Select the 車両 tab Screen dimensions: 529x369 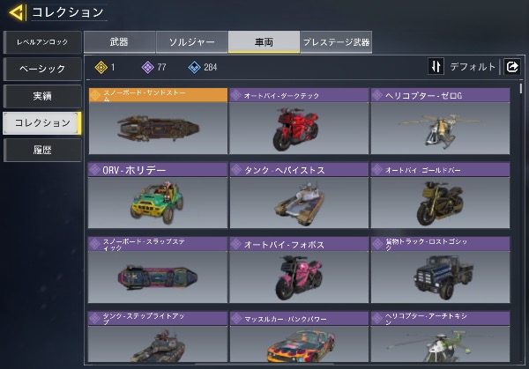pos(264,42)
